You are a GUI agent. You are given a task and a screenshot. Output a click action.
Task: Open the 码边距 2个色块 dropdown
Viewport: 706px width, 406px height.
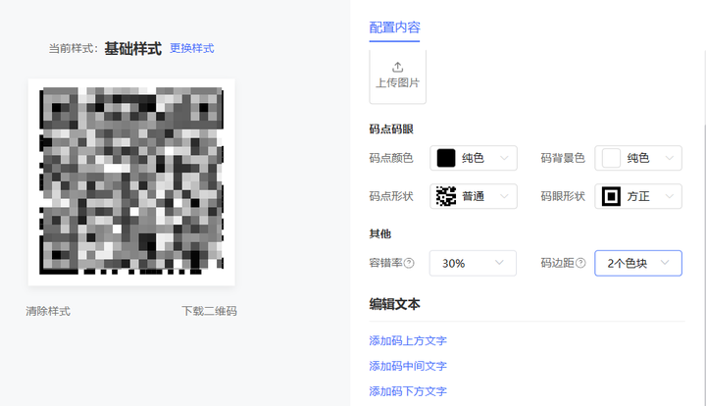coord(638,263)
